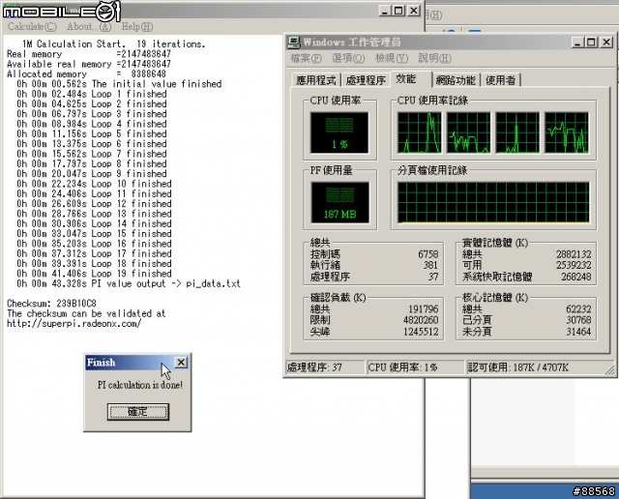The height and width of the screenshot is (499, 619).
Task: Click 'The initial value finished' line
Action: [x=119, y=84]
